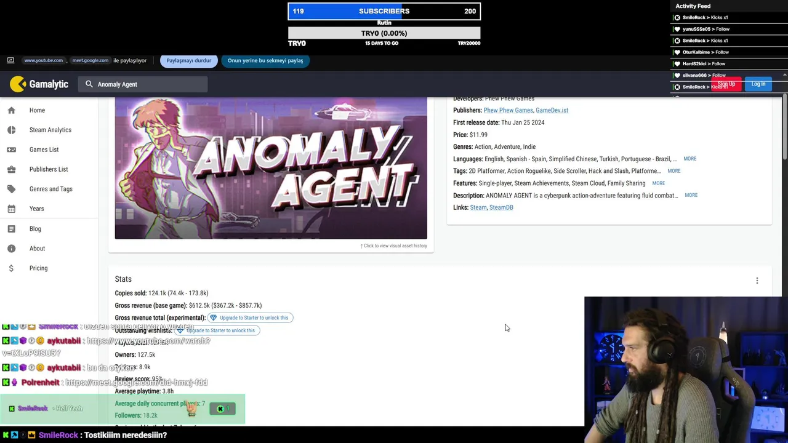Click the About info icon

[x=11, y=249]
